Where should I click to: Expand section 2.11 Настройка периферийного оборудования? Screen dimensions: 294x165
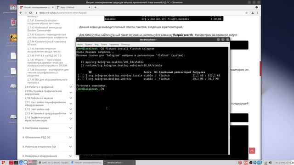pos(71,104)
